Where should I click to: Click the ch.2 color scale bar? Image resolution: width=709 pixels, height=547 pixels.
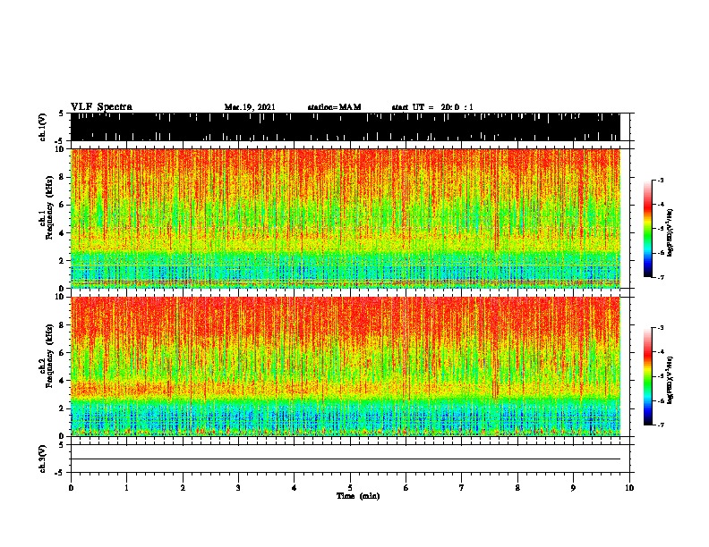pyautogui.click(x=648, y=376)
